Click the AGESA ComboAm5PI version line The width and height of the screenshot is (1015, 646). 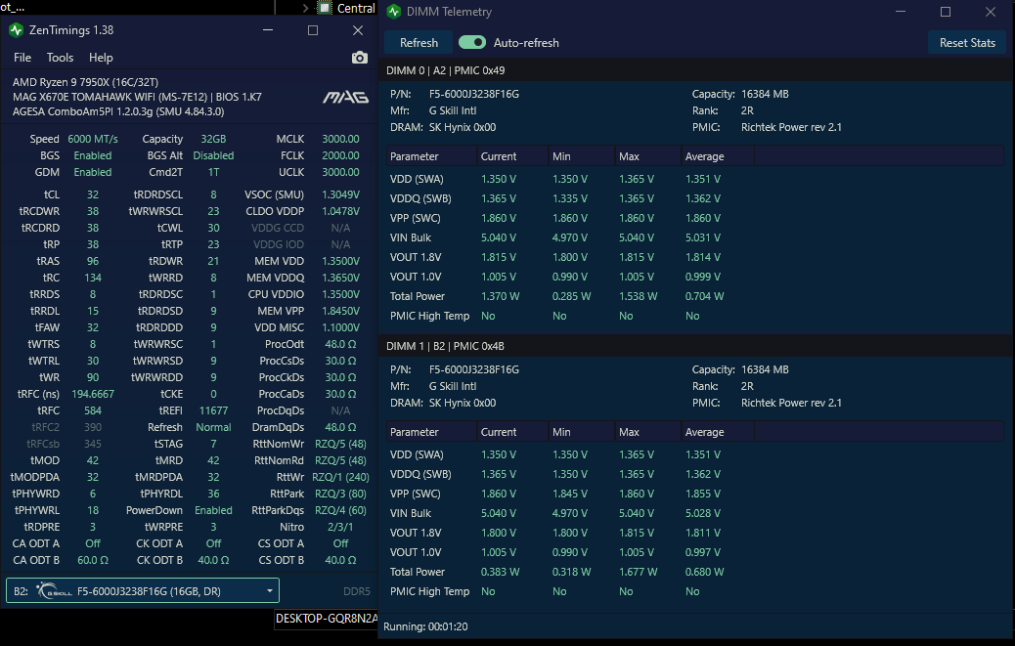(118, 111)
